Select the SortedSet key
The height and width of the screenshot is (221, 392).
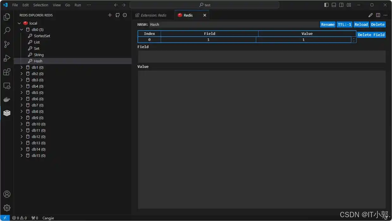[x=42, y=36]
